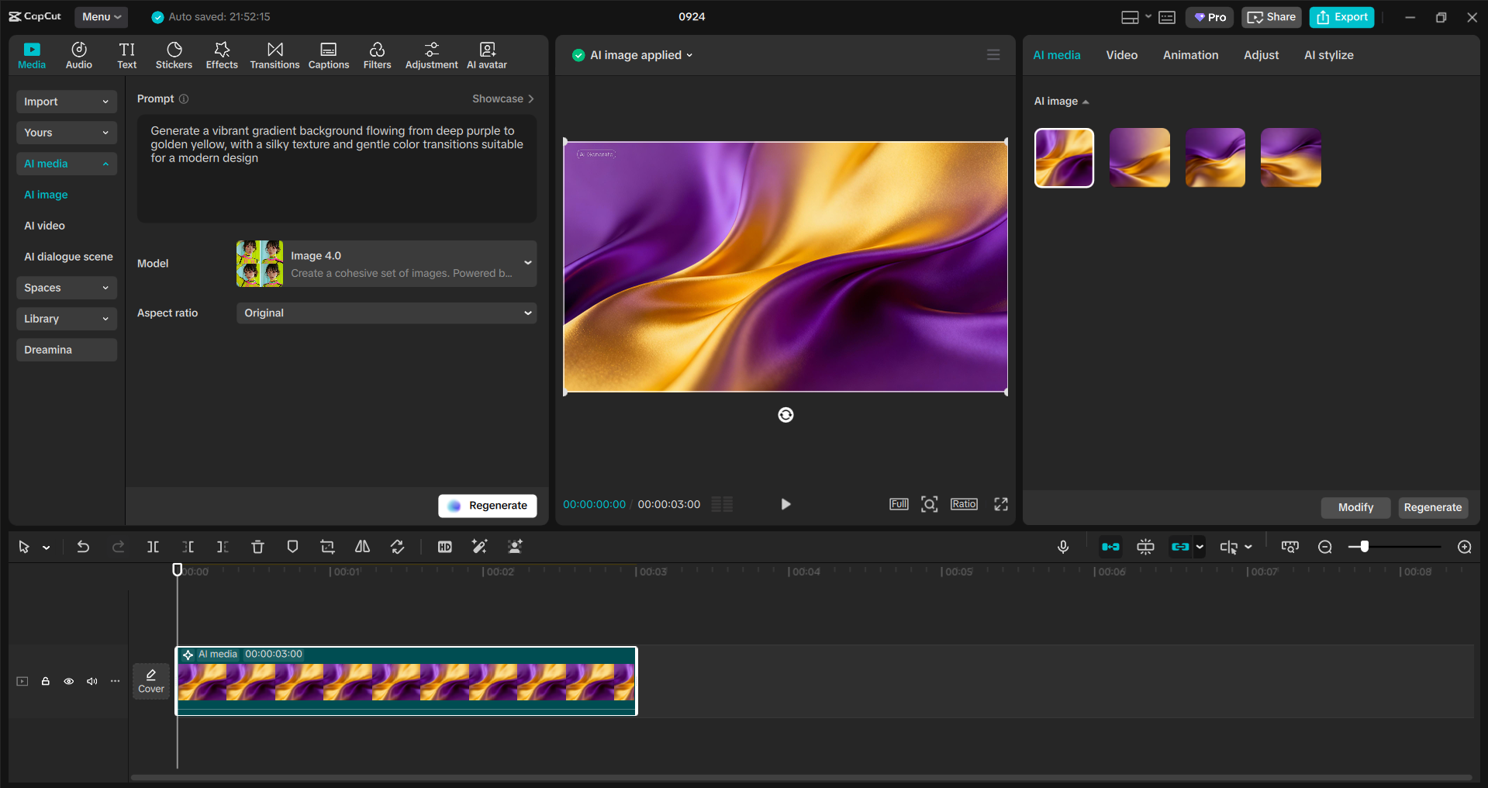The height and width of the screenshot is (788, 1488).
Task: Click the Regenerate button
Action: pyautogui.click(x=487, y=505)
